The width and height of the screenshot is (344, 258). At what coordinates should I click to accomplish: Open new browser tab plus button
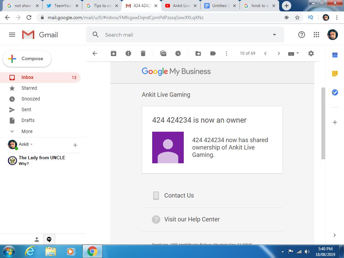(x=286, y=6)
